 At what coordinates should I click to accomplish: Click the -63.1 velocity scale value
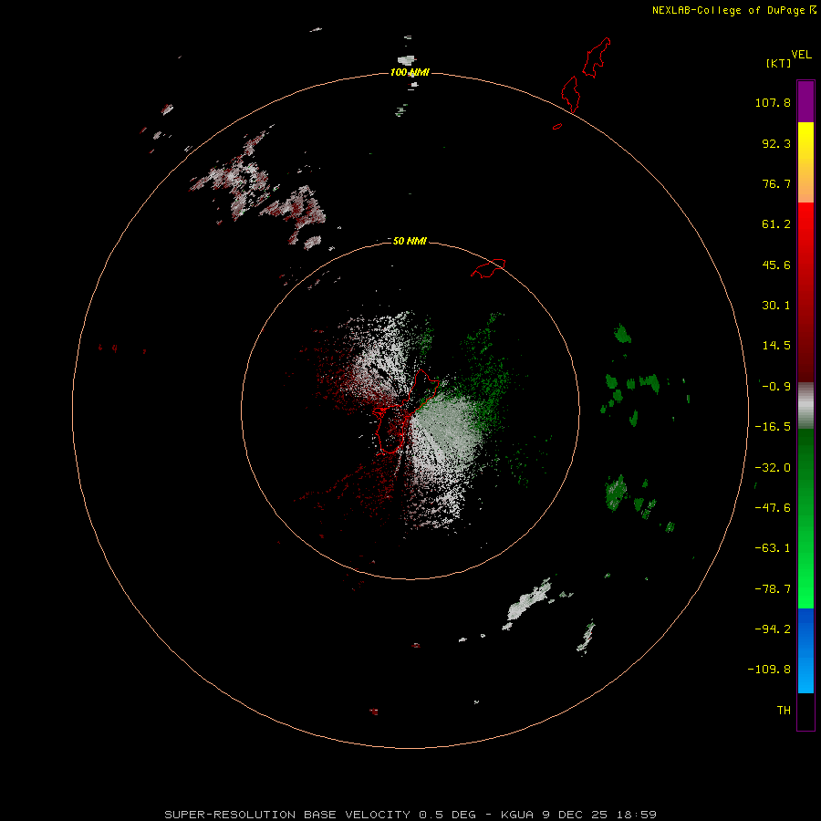point(773,548)
